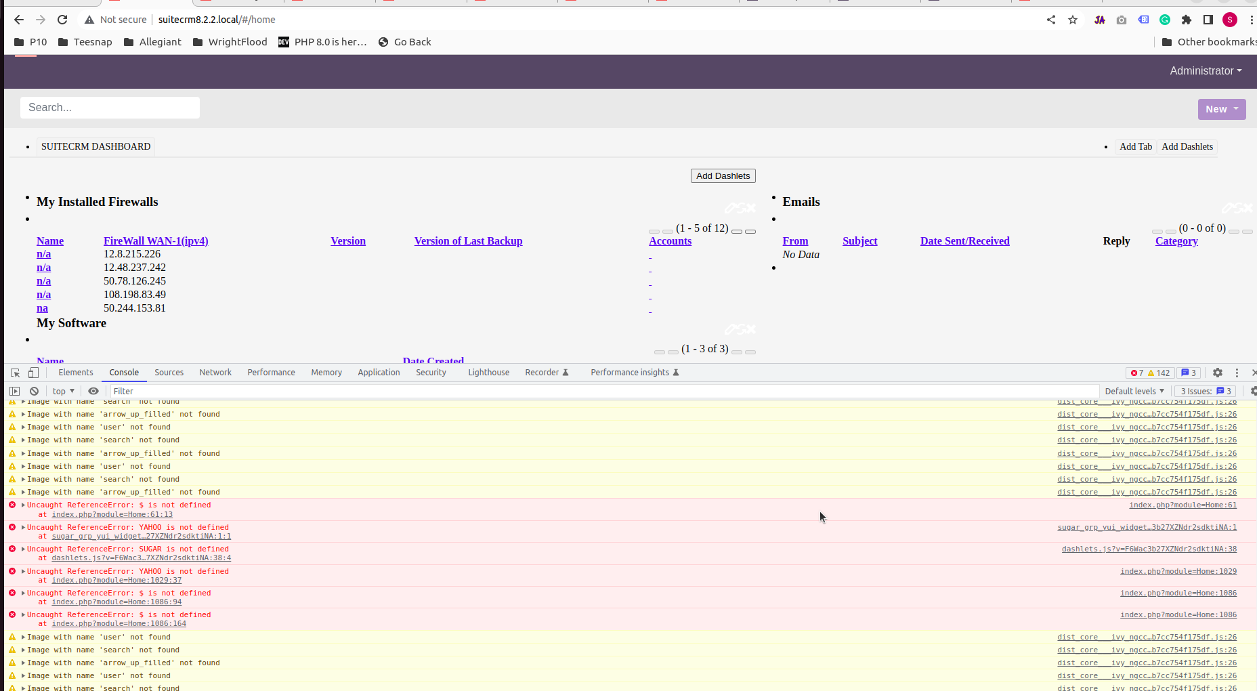Switch to the Network tab
Viewport: 1257px width, 691px height.
215,373
